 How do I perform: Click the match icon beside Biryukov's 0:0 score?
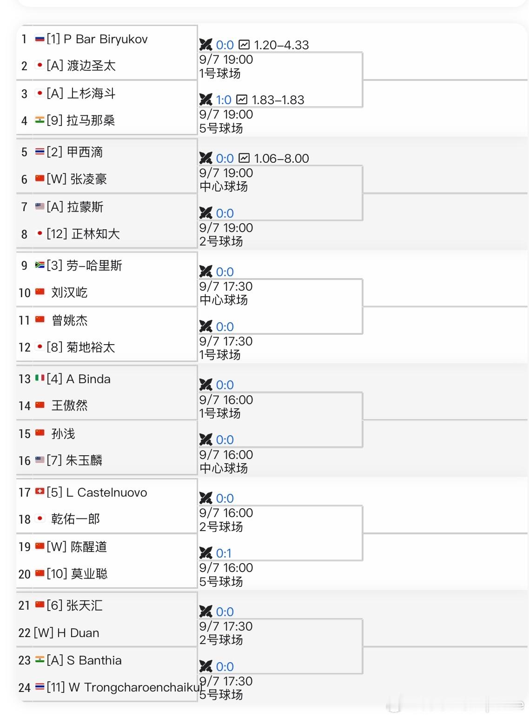tap(205, 45)
